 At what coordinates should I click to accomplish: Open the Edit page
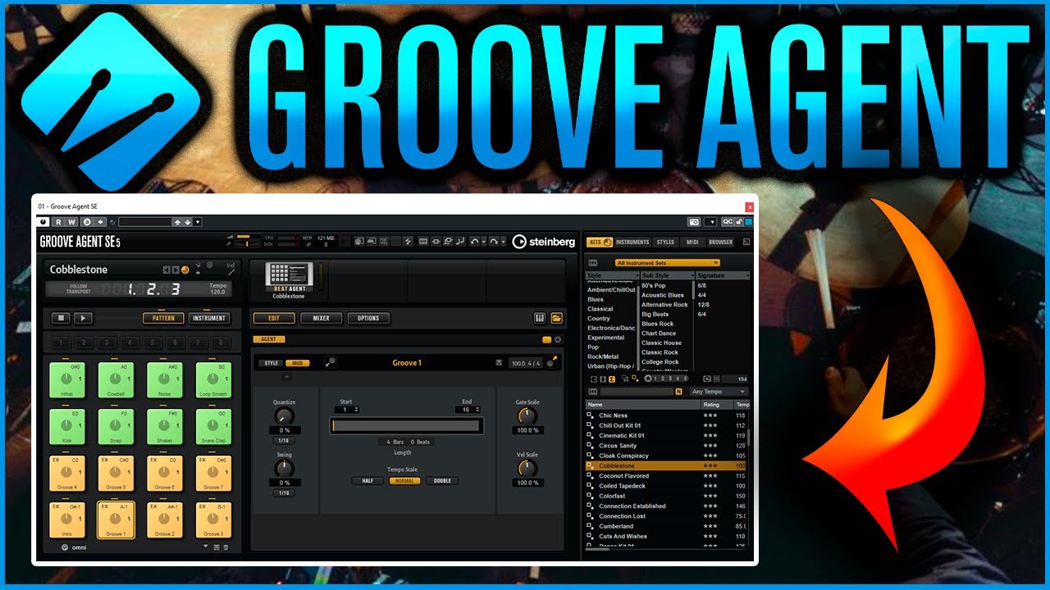pyautogui.click(x=274, y=318)
